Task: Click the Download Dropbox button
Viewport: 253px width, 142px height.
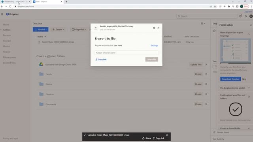Action: (x=230, y=79)
